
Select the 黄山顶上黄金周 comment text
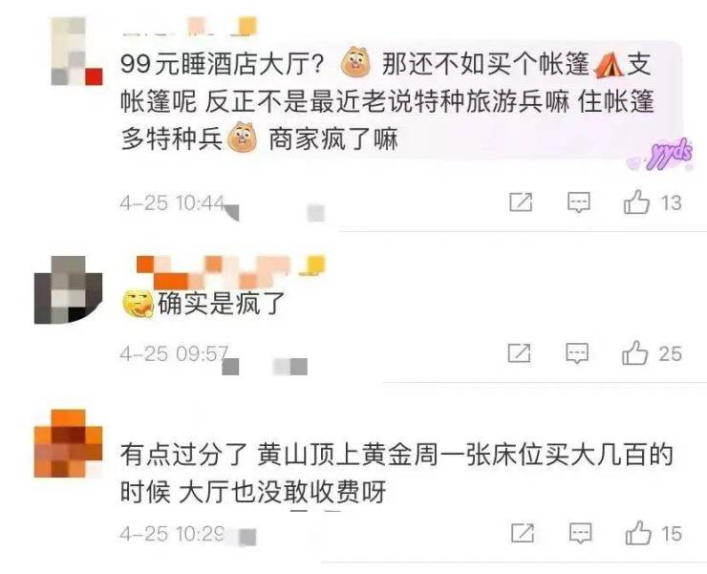coord(396,473)
